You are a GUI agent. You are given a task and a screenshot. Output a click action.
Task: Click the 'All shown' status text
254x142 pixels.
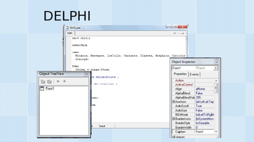pos(178,137)
